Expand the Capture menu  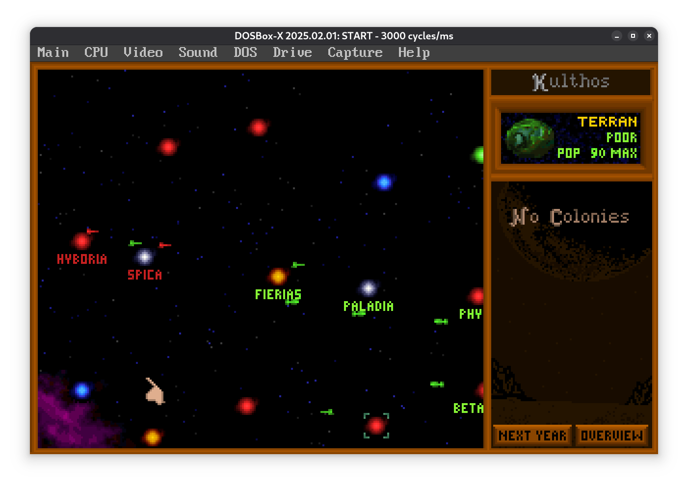(x=355, y=52)
